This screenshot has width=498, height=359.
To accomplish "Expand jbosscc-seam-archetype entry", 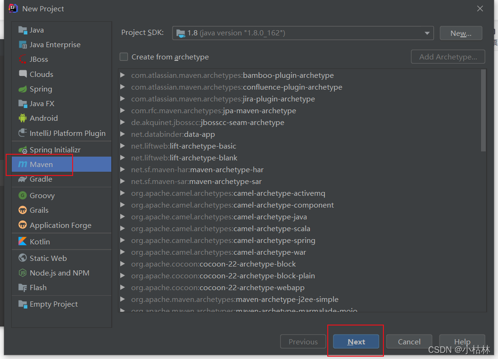I will [123, 122].
